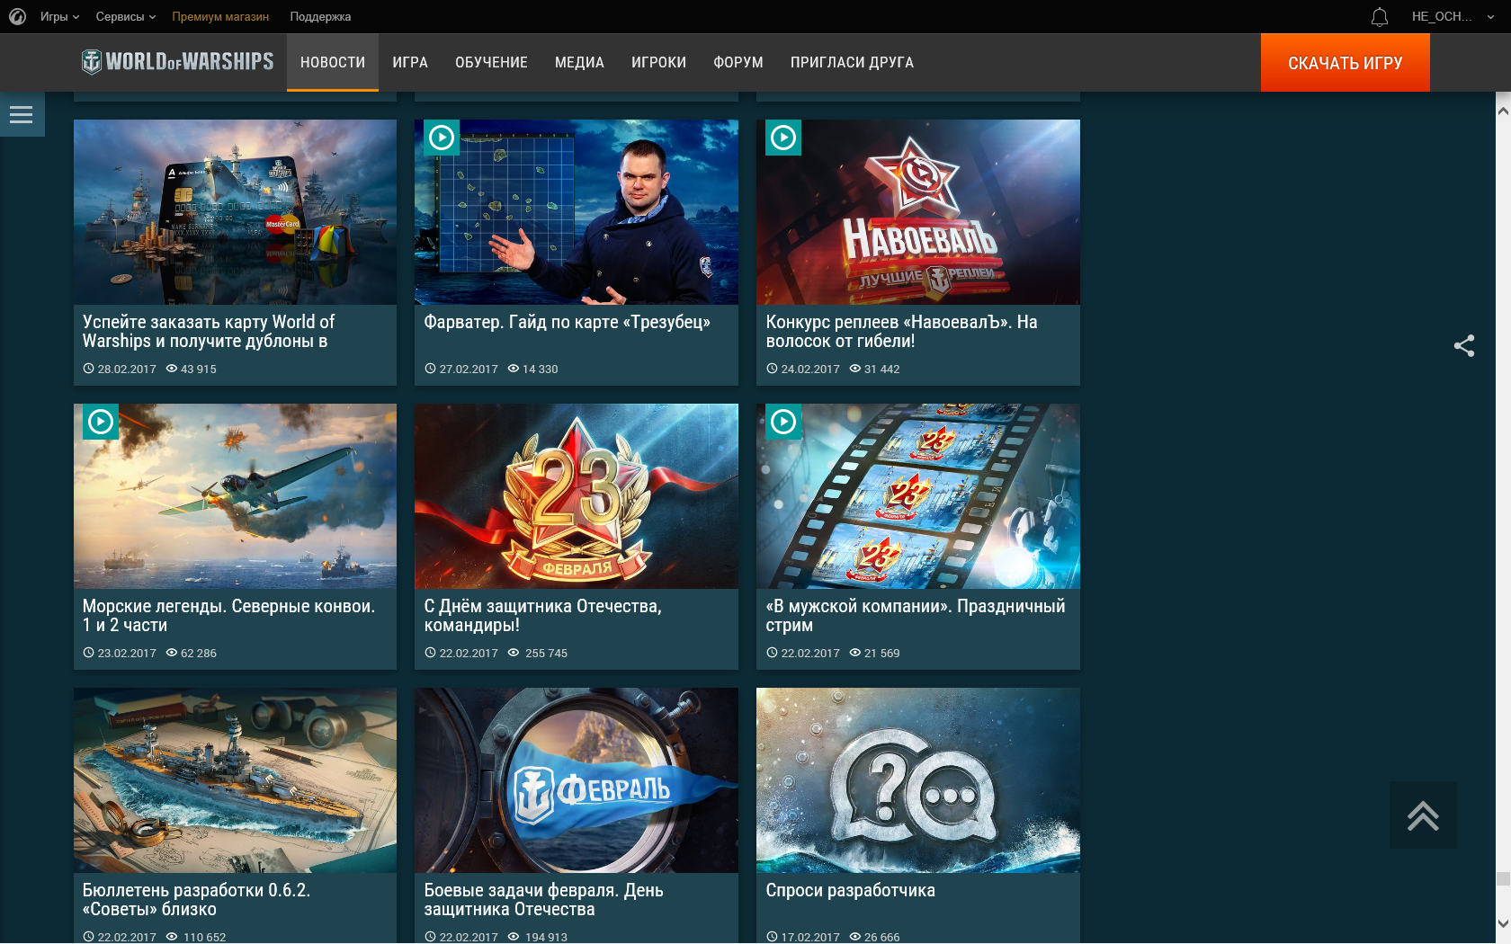Click video play badge on Морские легенды card

coord(101,422)
